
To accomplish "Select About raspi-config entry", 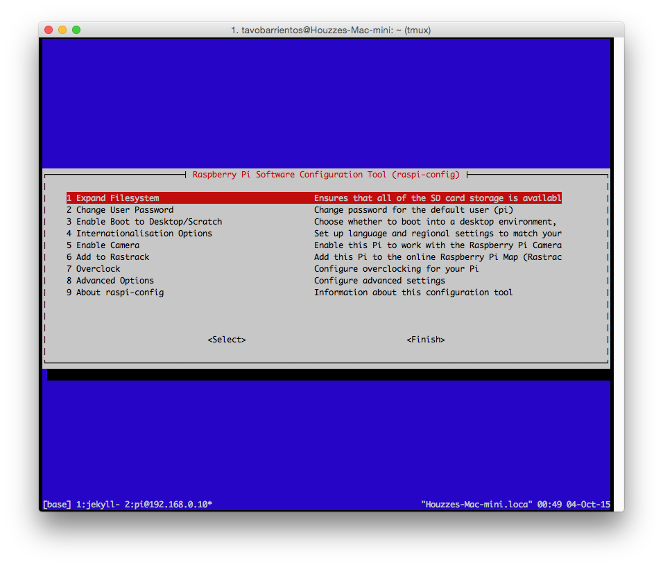I will pyautogui.click(x=115, y=293).
